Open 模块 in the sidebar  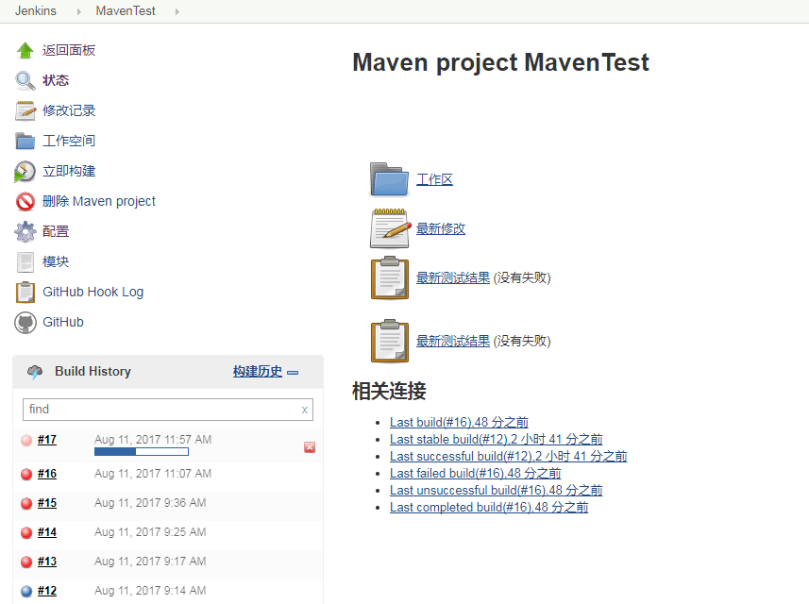(56, 262)
